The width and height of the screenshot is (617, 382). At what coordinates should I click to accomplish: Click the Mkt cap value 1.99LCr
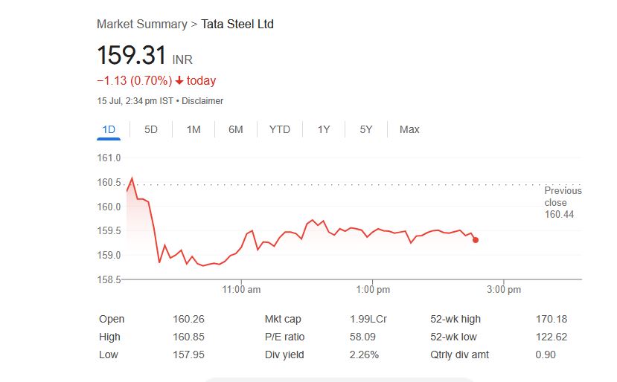[x=368, y=319]
